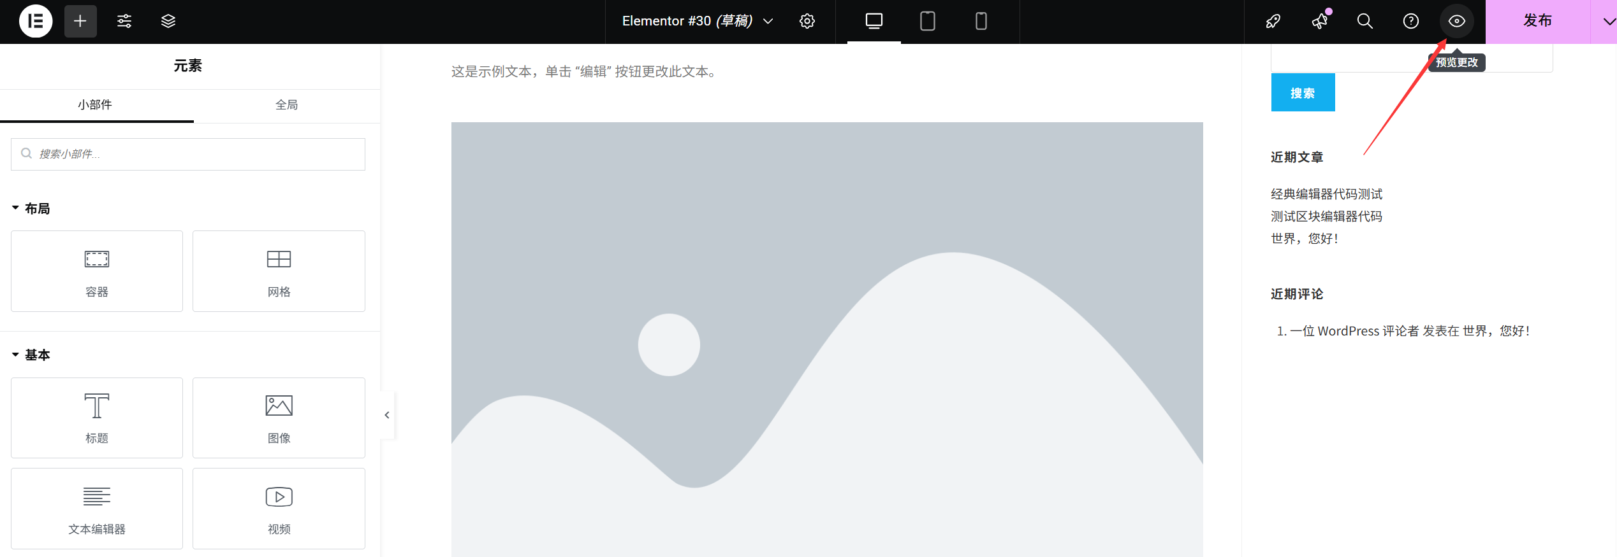This screenshot has width=1617, height=557.
Task: Click the 近期评论 heading
Action: click(x=1297, y=294)
